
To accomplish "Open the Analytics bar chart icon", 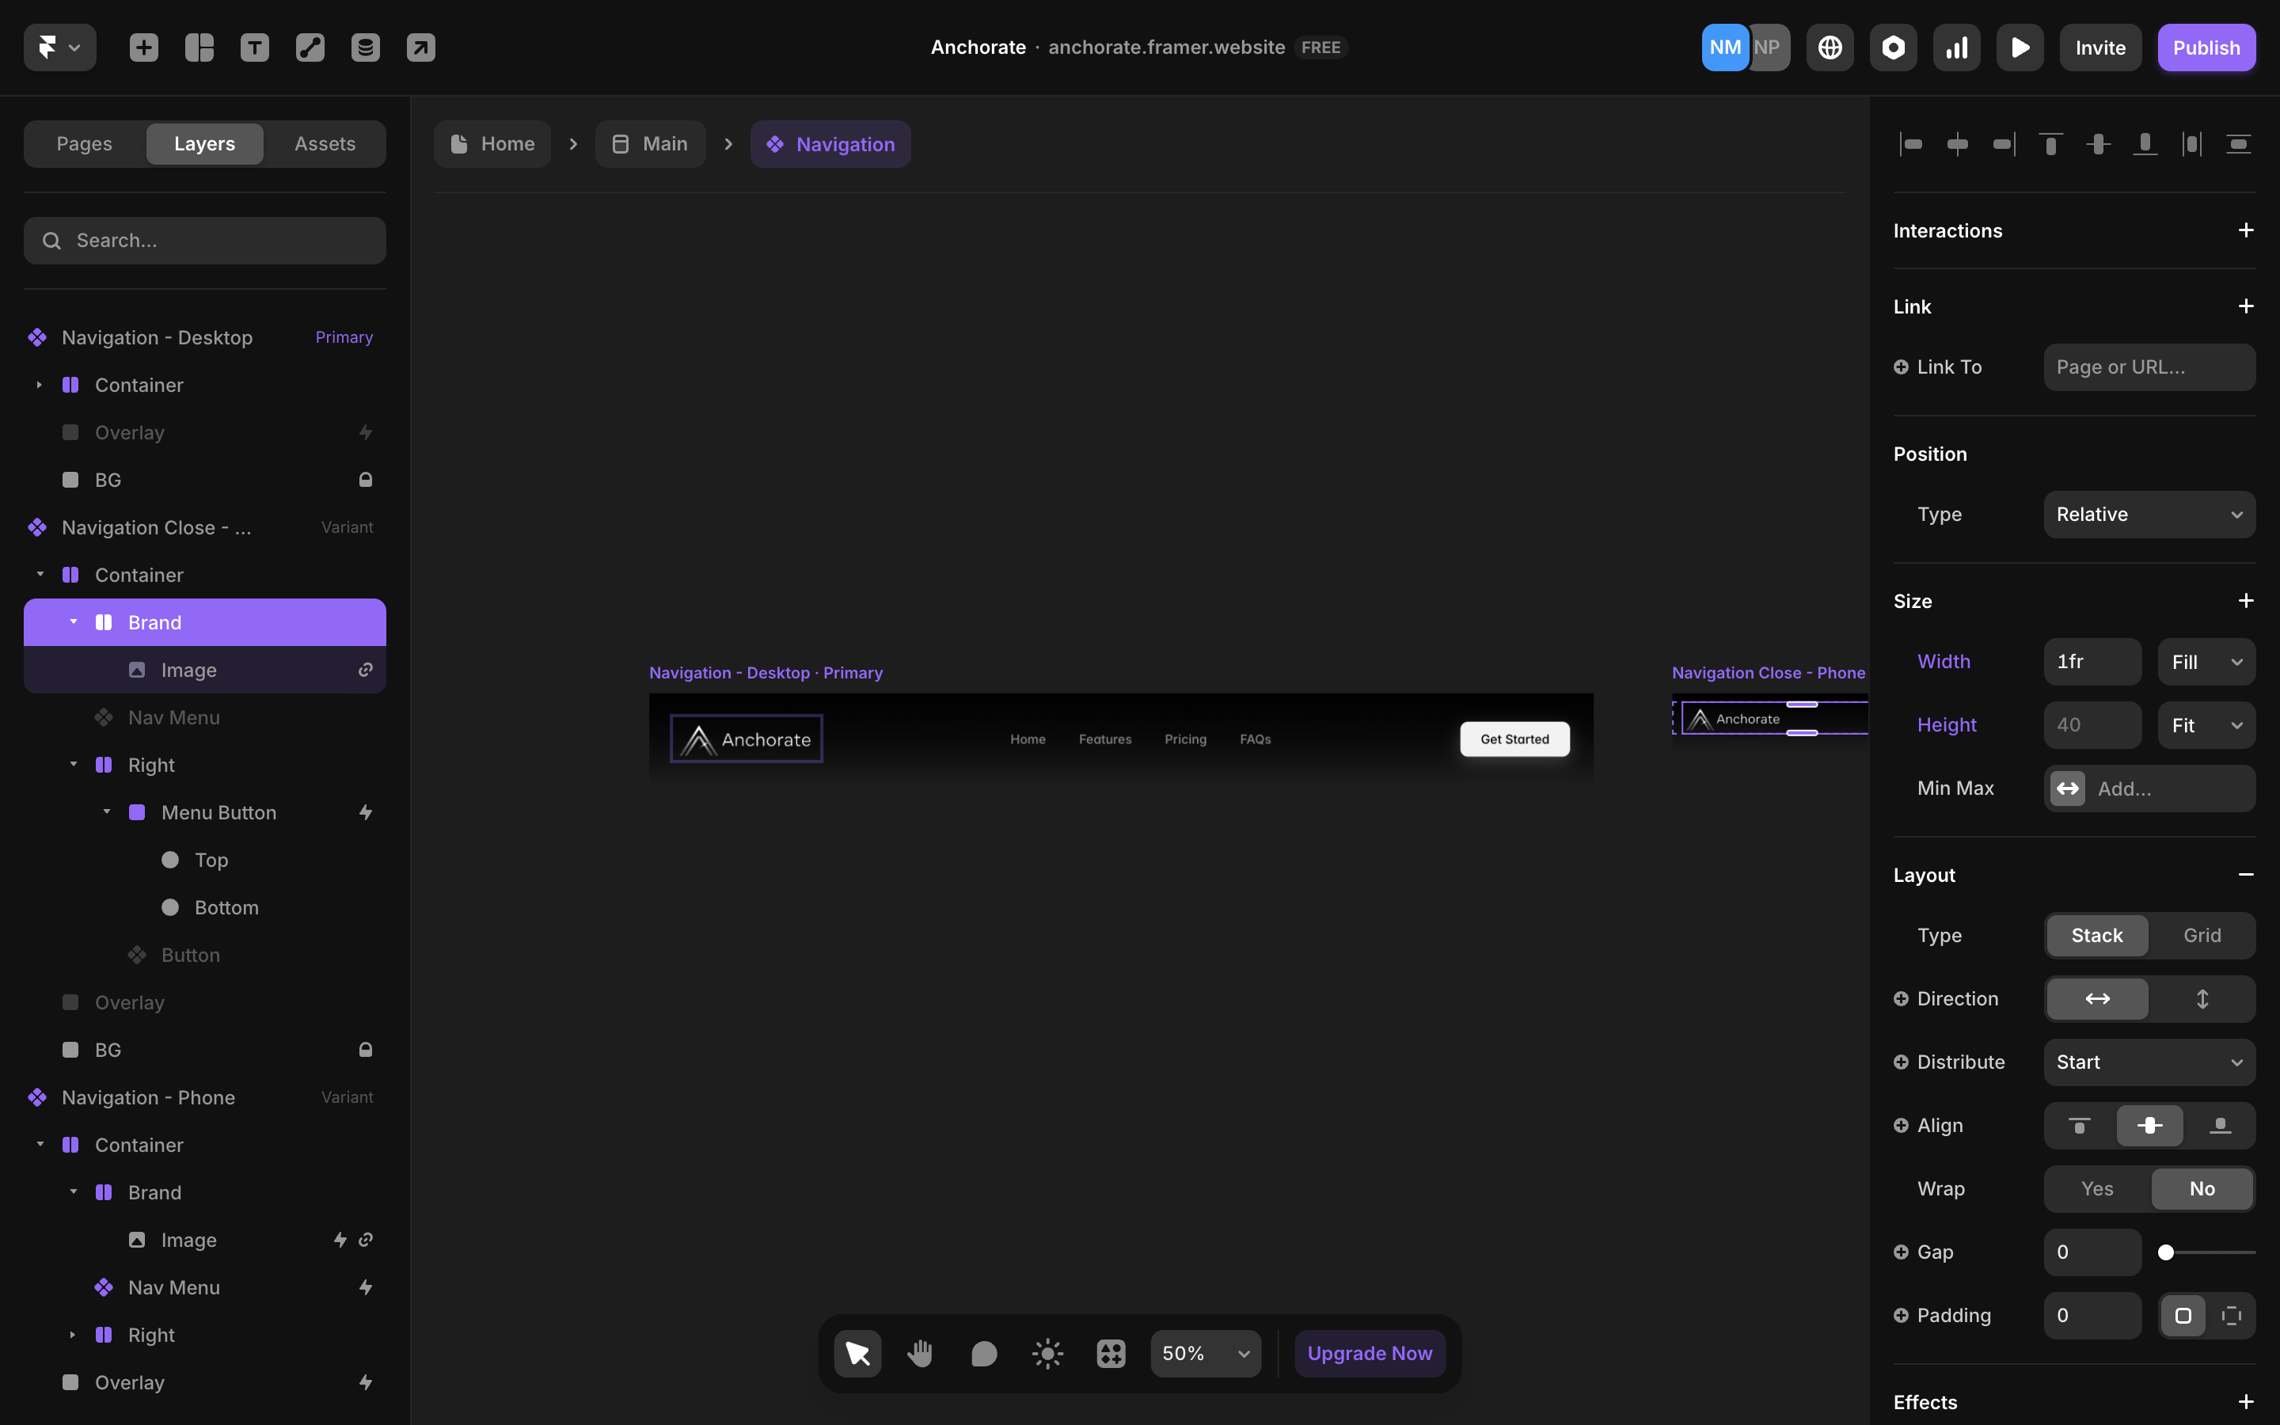I will click(1957, 47).
